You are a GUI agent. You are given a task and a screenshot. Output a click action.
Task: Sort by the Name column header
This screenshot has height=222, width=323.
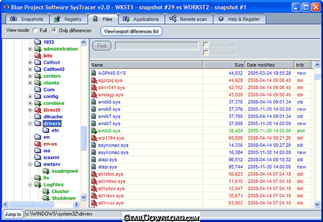(x=146, y=65)
